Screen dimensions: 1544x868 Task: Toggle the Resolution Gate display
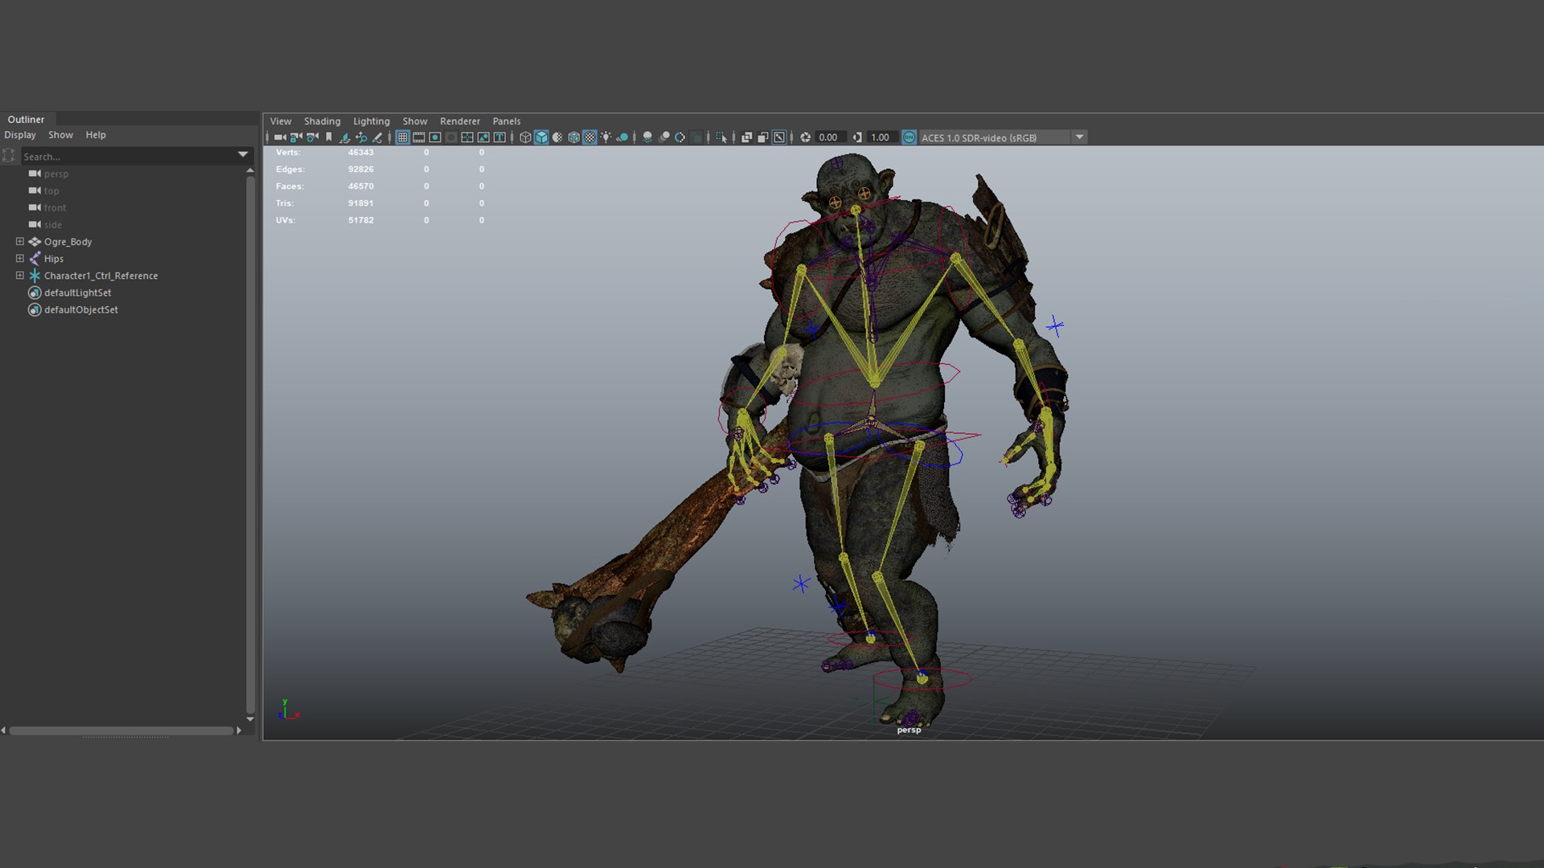click(435, 137)
